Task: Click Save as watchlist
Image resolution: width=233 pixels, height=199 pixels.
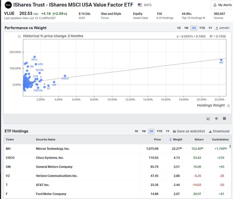Action: 189,131
